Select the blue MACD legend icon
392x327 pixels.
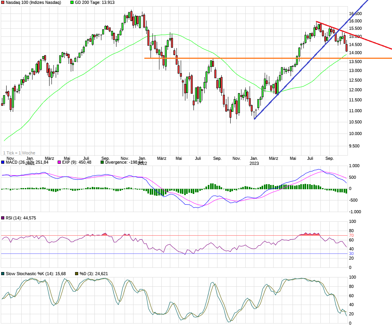(x=3, y=163)
